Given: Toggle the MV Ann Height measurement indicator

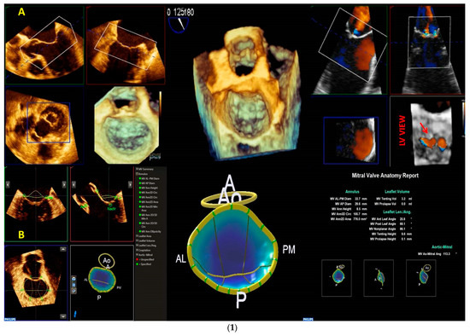Looking at the screenshot, I should pyautogui.click(x=140, y=188).
